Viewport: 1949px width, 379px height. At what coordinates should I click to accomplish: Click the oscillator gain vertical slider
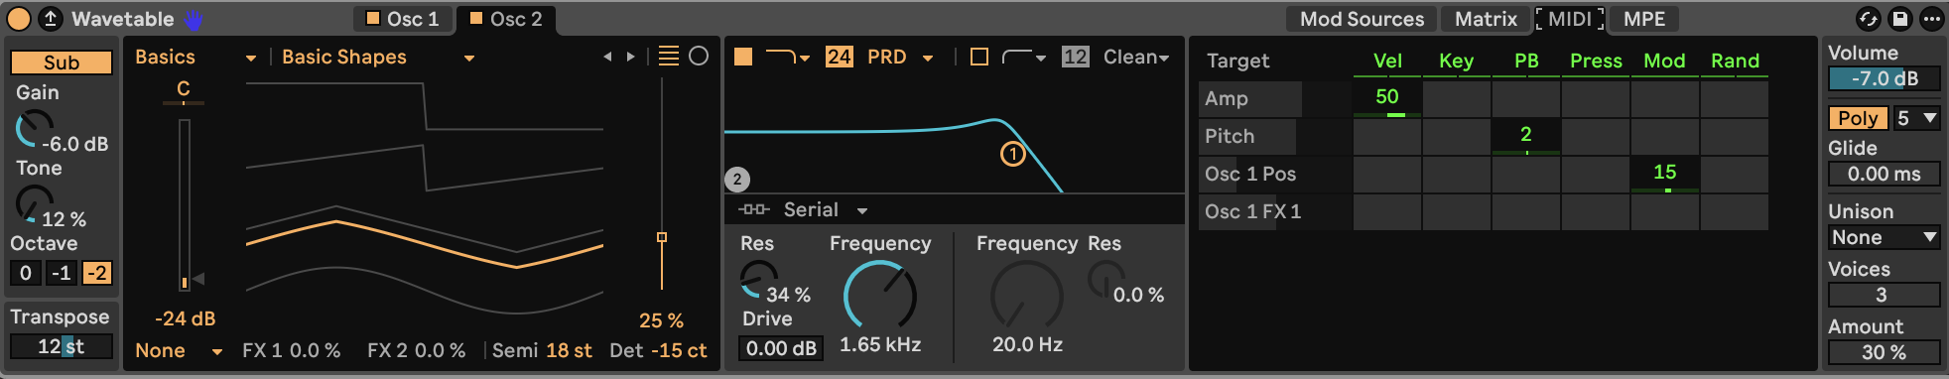click(184, 204)
